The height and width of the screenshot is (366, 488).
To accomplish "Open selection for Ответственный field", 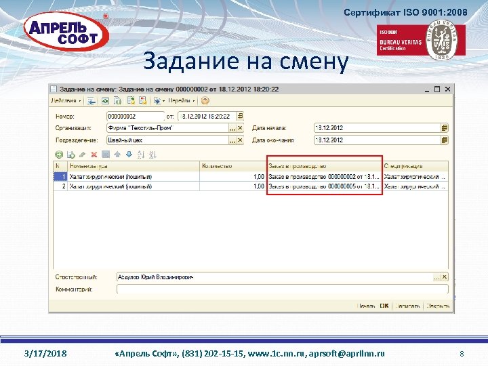I will 437,277.
